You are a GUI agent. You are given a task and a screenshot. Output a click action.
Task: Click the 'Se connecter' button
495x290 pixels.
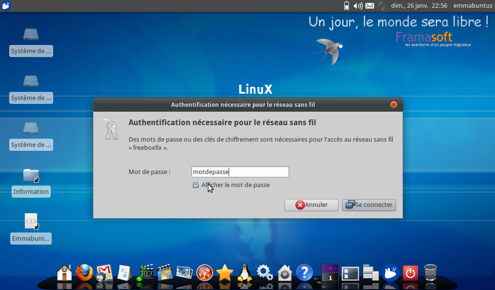pyautogui.click(x=369, y=205)
